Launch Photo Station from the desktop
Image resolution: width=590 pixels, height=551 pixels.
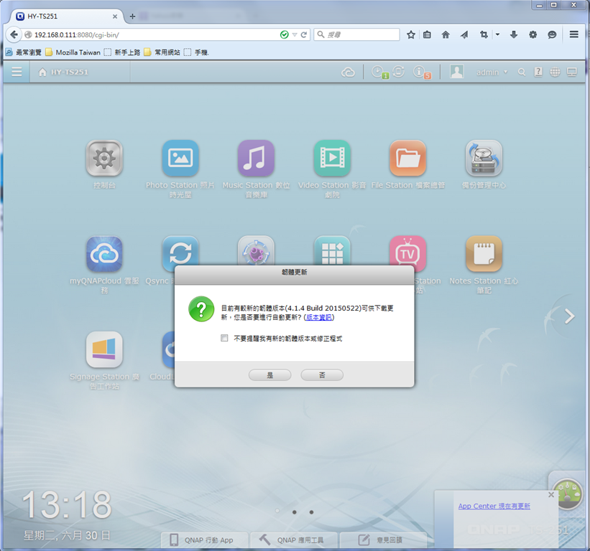pyautogui.click(x=180, y=158)
